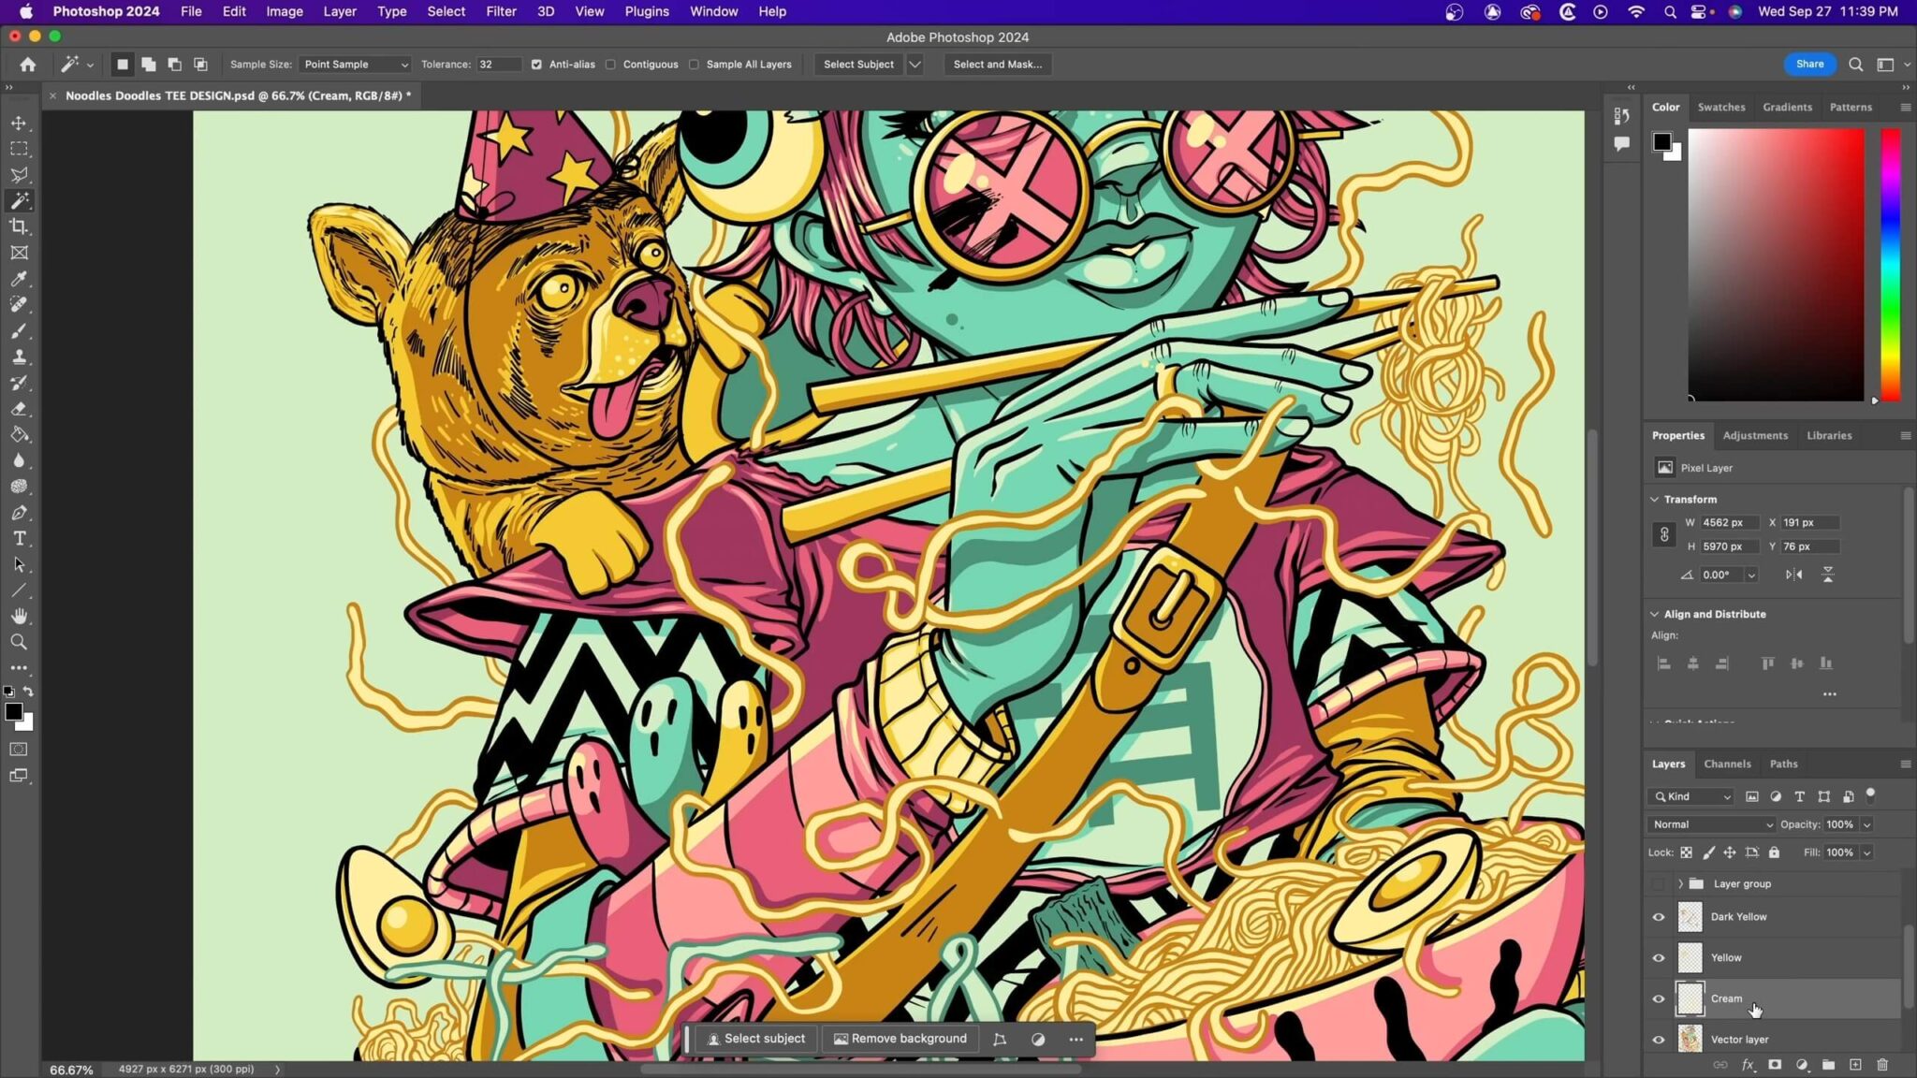Click the Delete layer trash icon
The height and width of the screenshot is (1078, 1917).
click(x=1882, y=1065)
